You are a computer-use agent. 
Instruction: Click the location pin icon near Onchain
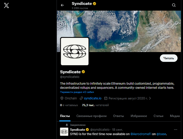click(x=62, y=98)
